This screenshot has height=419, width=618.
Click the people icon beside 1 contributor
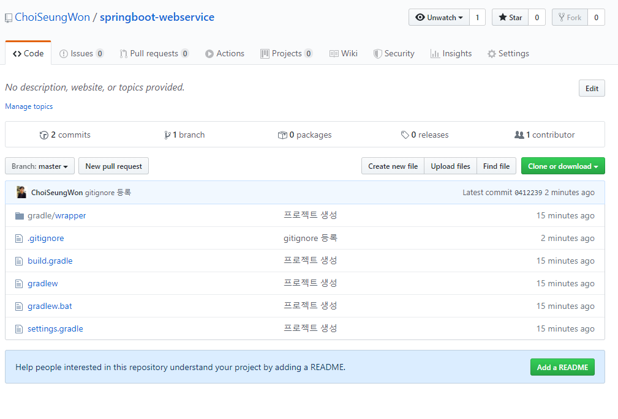(x=519, y=135)
